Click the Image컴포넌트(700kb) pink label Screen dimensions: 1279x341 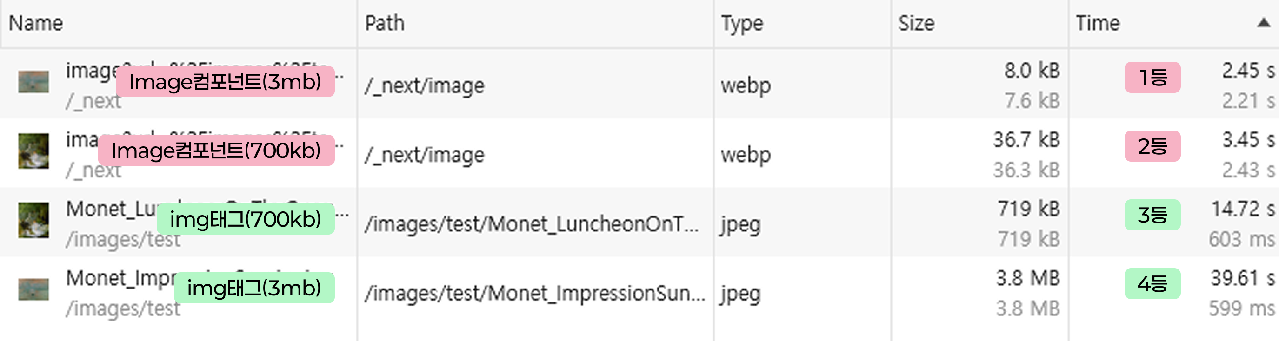(x=216, y=150)
